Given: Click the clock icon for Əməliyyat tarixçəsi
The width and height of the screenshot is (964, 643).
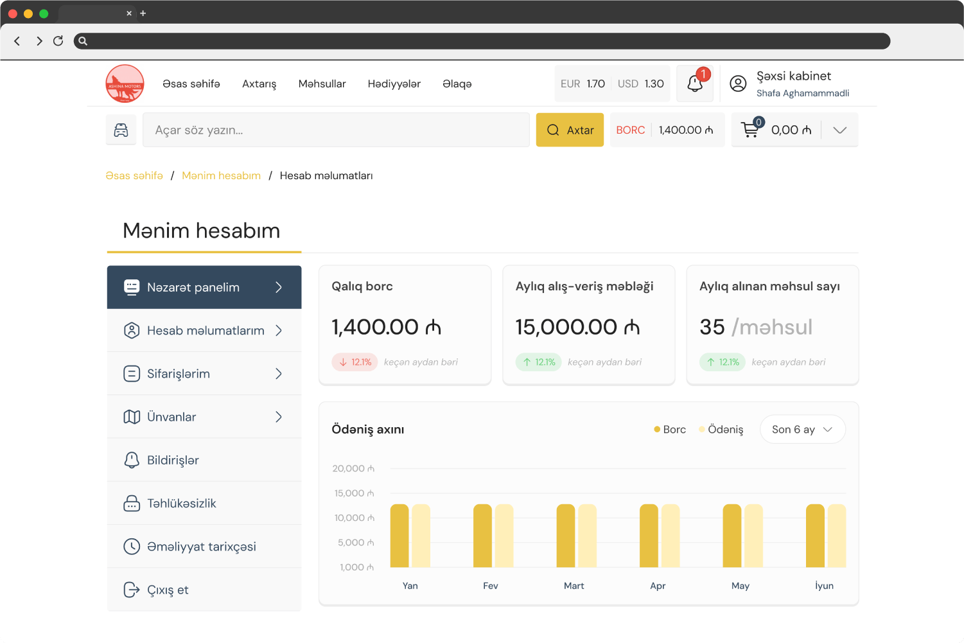Looking at the screenshot, I should tap(132, 546).
